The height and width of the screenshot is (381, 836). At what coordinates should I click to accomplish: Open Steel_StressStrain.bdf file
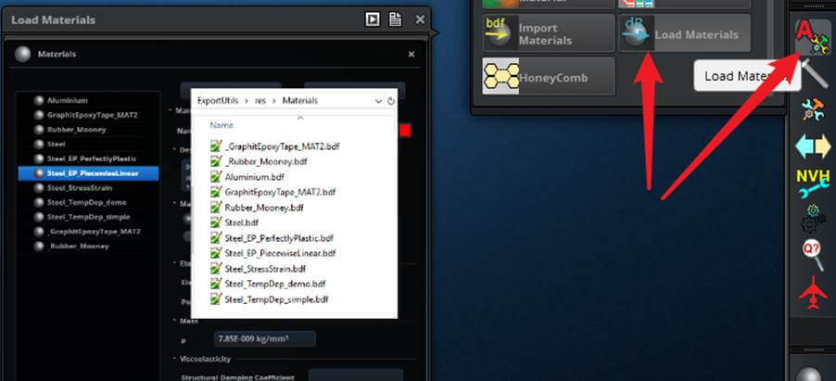[264, 268]
